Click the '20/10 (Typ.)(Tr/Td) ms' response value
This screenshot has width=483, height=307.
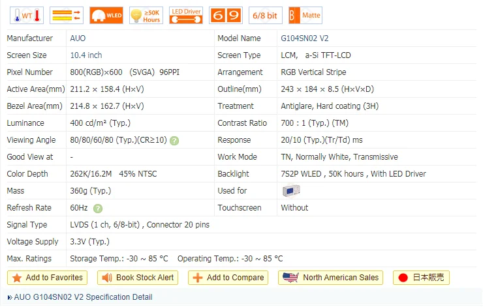click(322, 140)
